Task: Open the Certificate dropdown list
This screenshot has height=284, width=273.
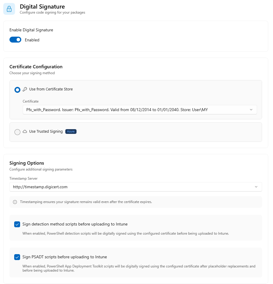Action: click(139, 110)
